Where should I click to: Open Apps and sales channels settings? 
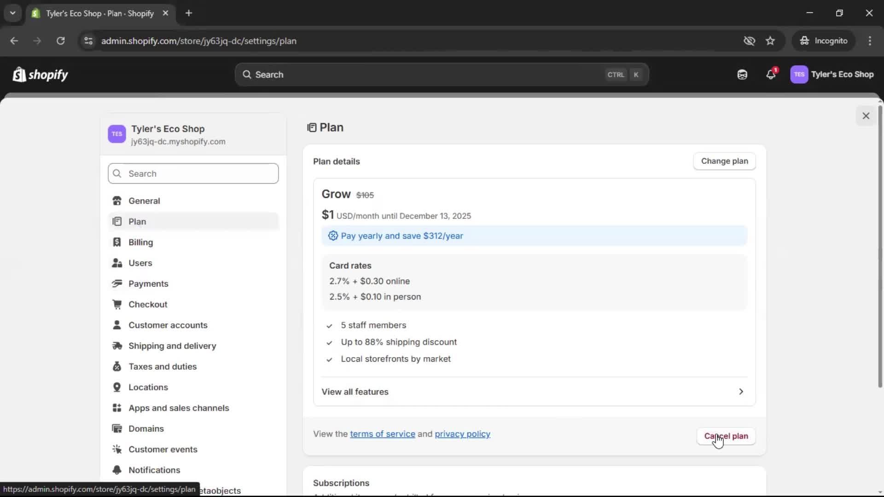click(x=193, y=408)
